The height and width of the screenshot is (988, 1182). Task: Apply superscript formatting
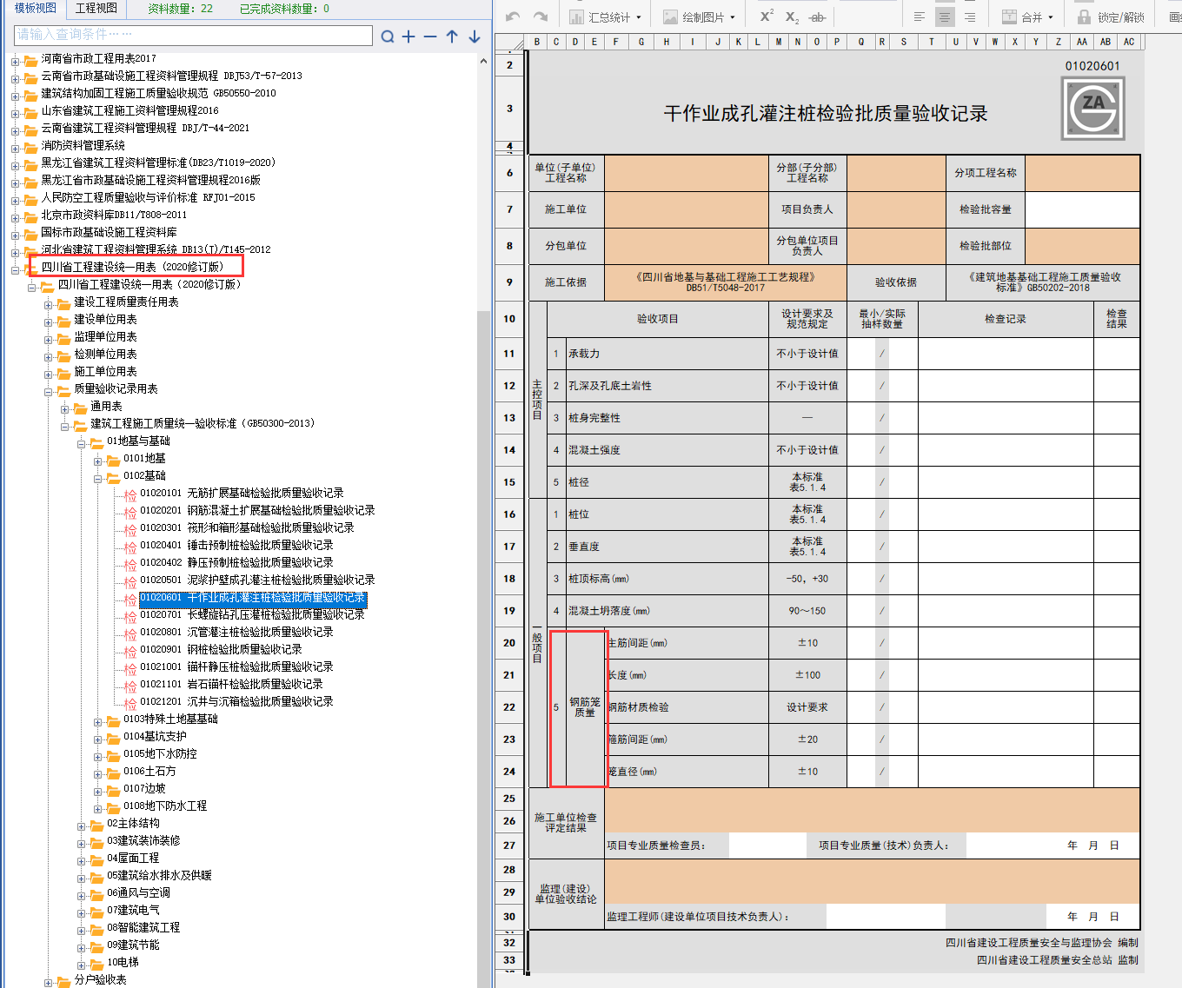click(x=767, y=17)
